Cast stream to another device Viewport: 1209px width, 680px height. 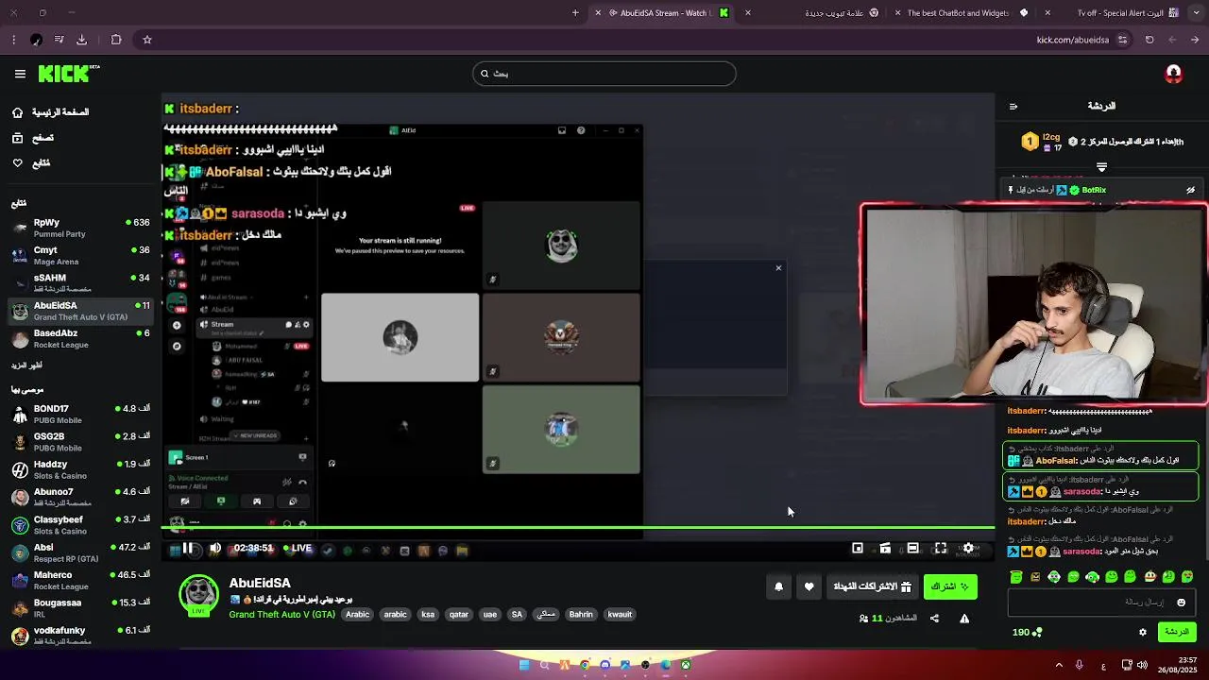pyautogui.click(x=885, y=548)
